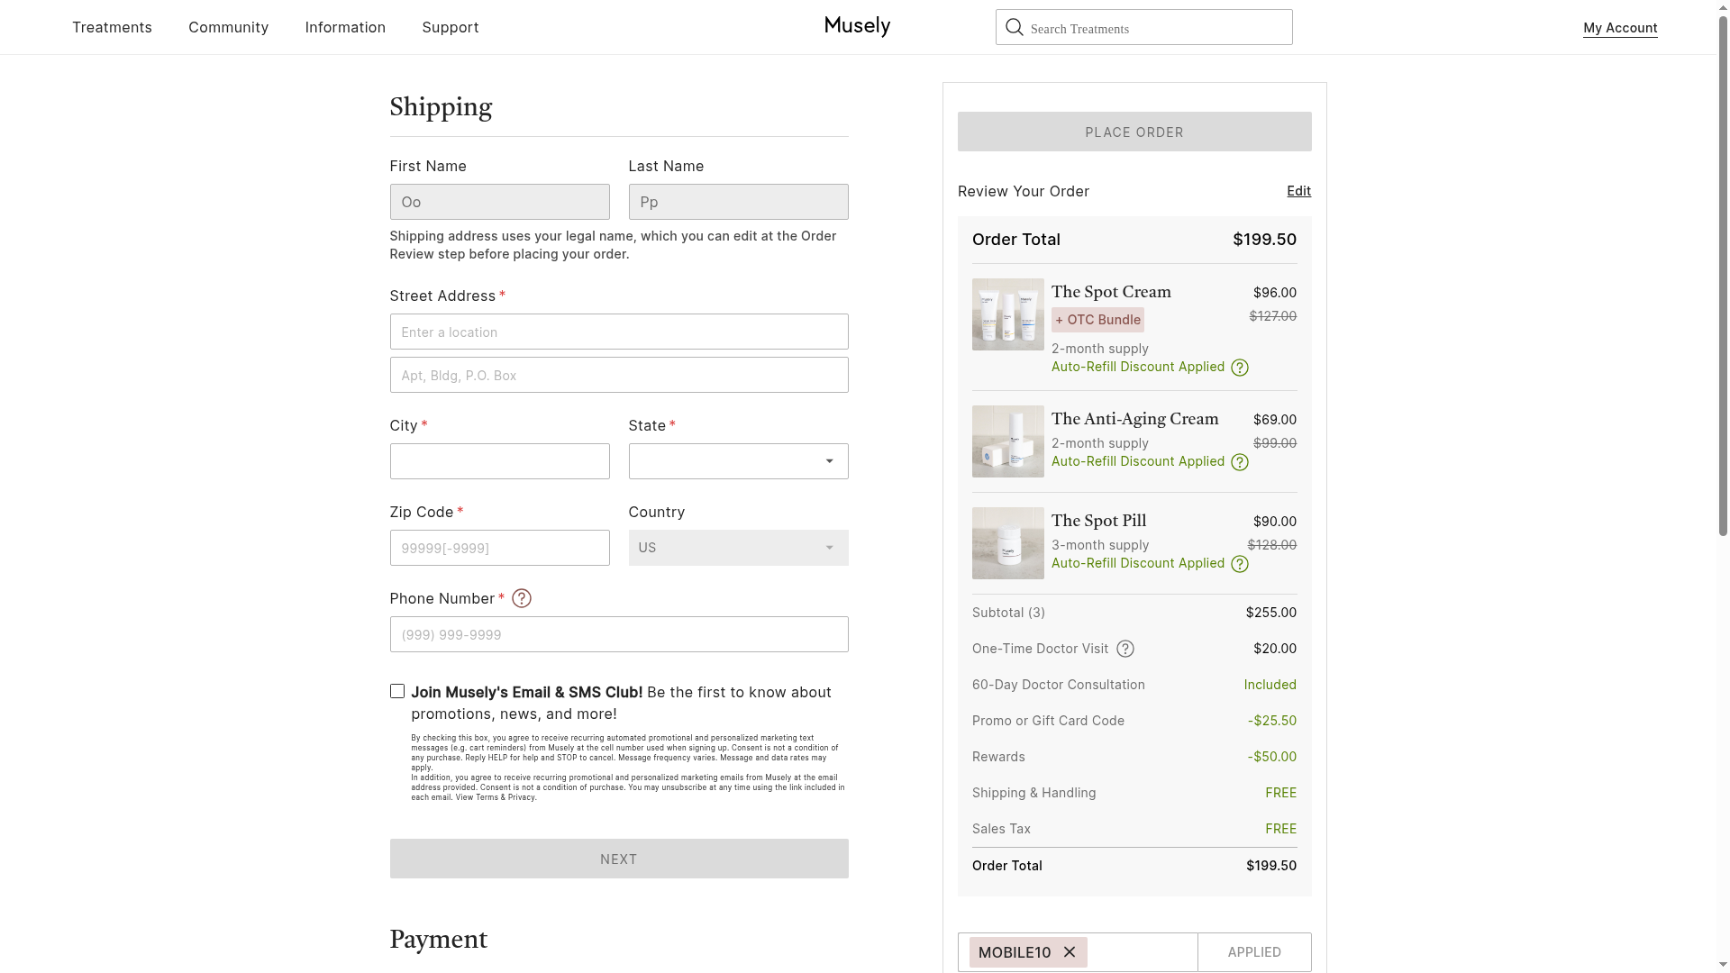1730x973 pixels.
Task: Click the Phone Number help icon
Action: (522, 598)
